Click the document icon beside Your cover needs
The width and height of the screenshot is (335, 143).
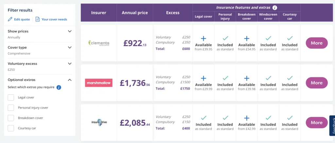38,19
